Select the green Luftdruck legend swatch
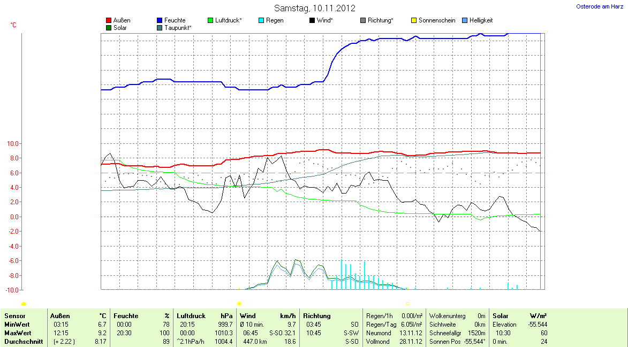 coord(210,20)
